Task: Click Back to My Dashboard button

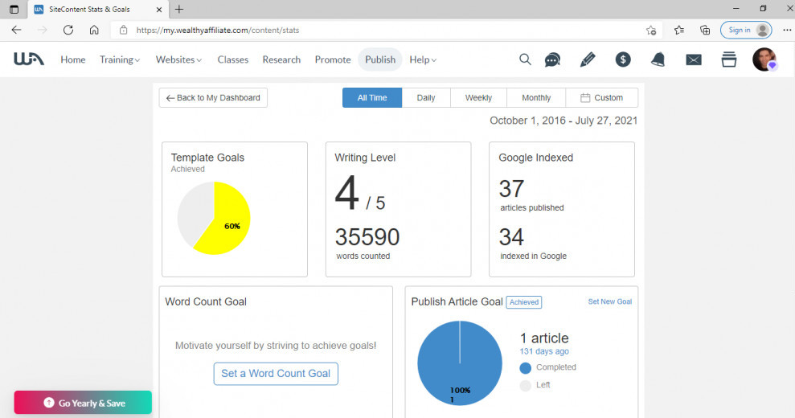Action: point(213,98)
